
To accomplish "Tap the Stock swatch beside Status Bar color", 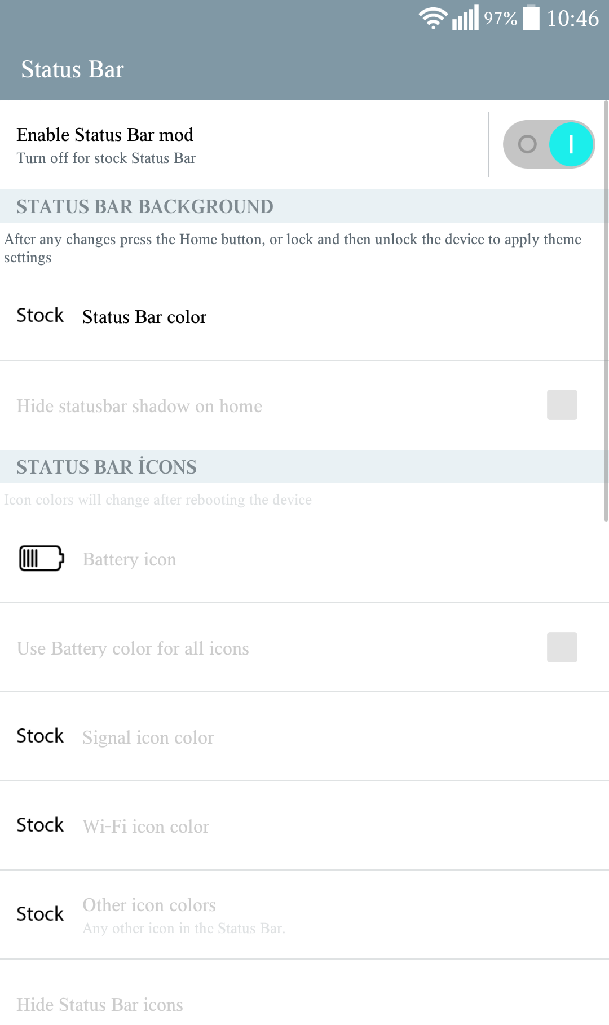I will tap(40, 315).
